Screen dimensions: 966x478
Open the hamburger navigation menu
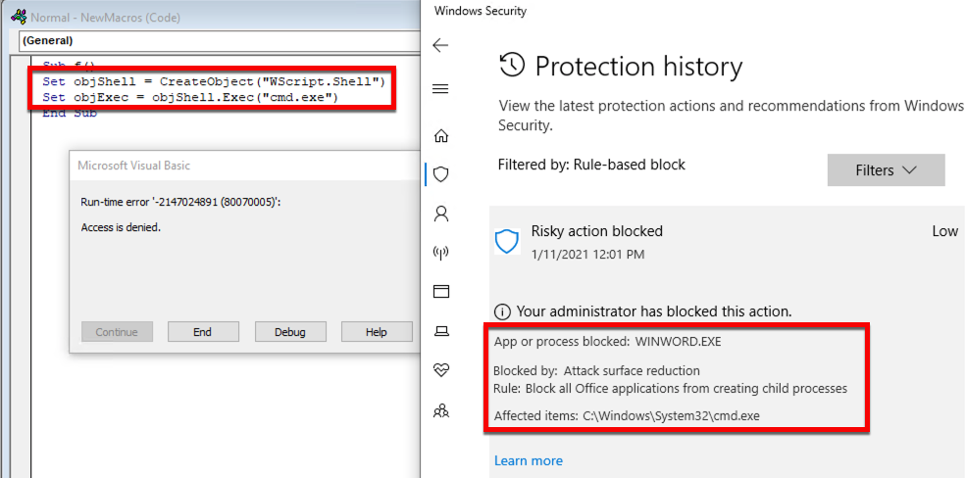coord(440,89)
